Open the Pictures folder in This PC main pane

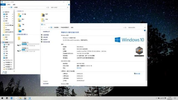[x=21, y=20]
